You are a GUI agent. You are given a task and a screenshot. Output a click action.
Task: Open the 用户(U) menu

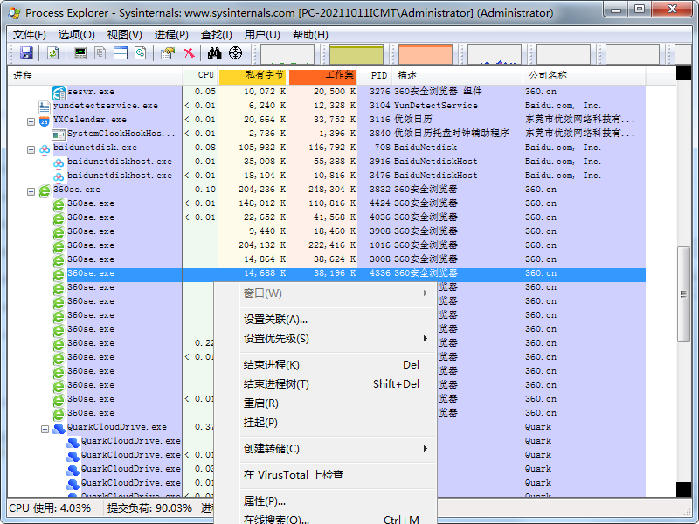262,35
